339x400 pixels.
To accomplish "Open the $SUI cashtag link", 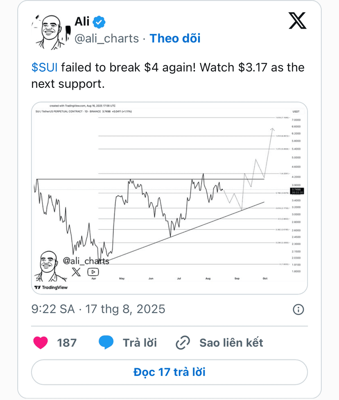I will click(x=45, y=67).
